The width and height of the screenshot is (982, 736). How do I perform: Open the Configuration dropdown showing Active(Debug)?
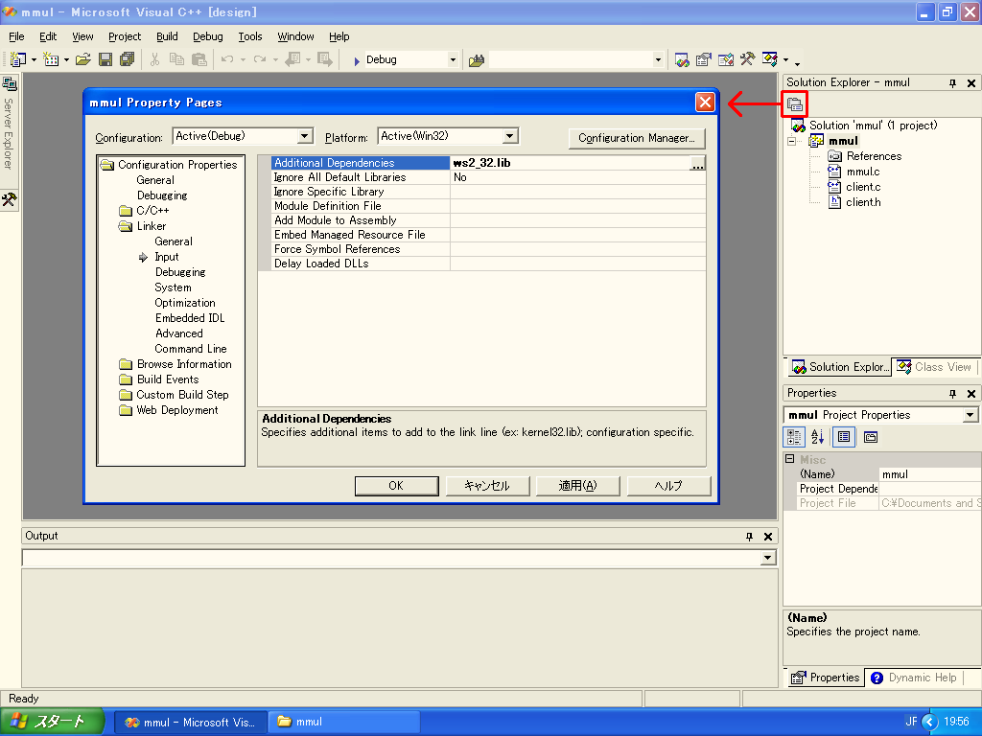tap(304, 136)
